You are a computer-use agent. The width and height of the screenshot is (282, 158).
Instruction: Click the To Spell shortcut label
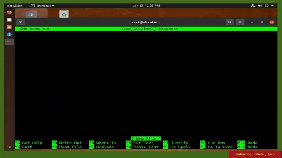(181, 147)
